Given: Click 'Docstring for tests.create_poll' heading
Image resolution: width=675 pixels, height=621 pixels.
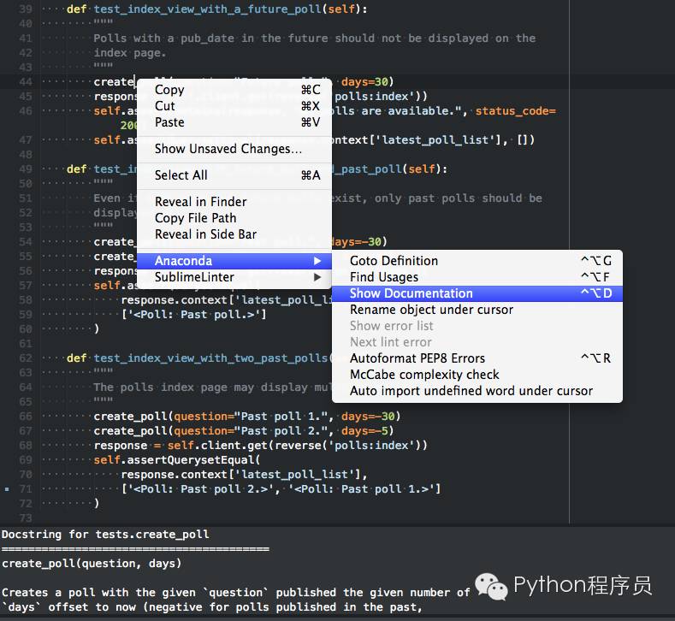Looking at the screenshot, I should coord(105,535).
